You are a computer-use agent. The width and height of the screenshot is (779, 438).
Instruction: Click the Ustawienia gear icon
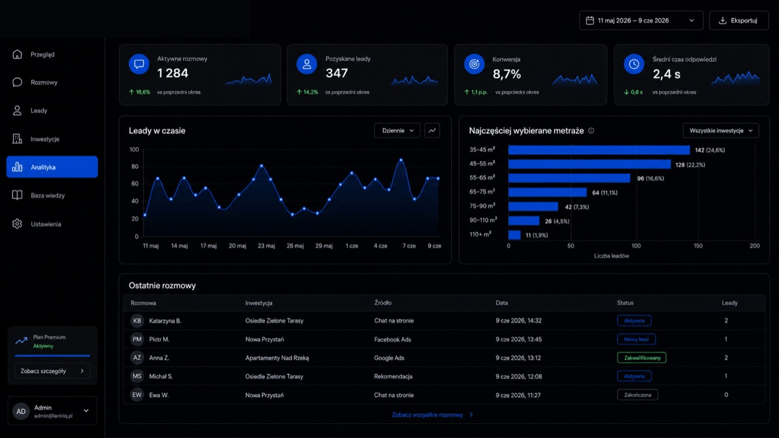click(x=17, y=224)
